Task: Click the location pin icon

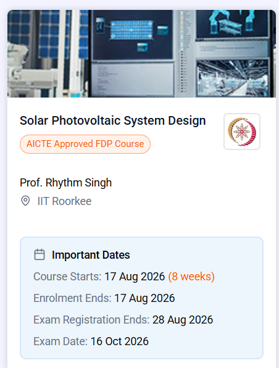Action: click(25, 201)
